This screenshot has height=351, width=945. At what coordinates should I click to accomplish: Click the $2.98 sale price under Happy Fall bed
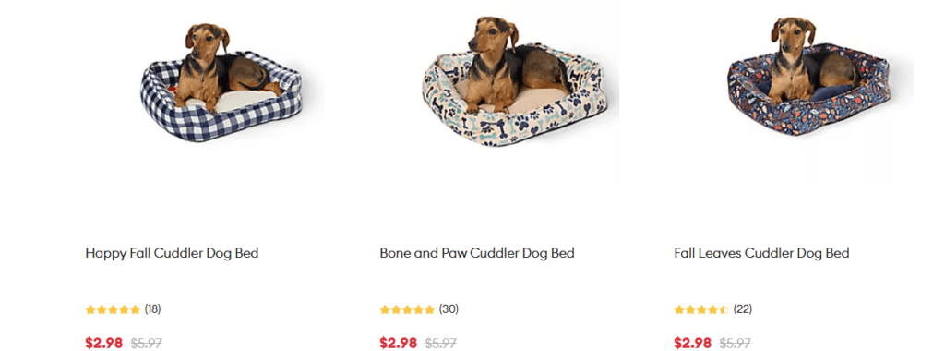(103, 344)
